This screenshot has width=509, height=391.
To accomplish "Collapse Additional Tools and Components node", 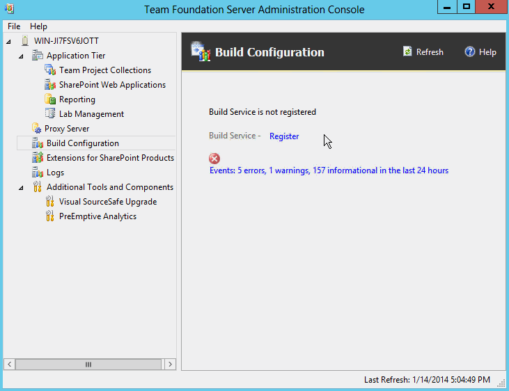I will 21,187.
